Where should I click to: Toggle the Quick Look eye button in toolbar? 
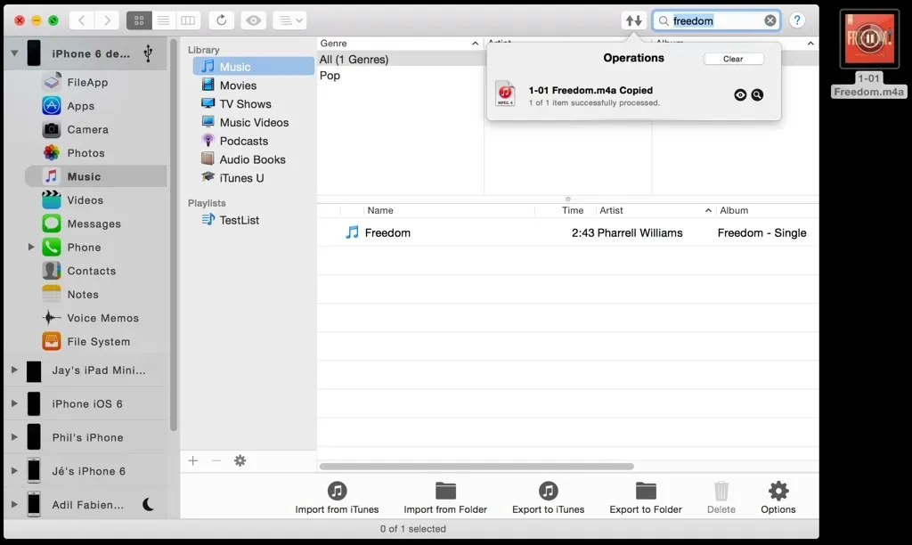coord(253,20)
